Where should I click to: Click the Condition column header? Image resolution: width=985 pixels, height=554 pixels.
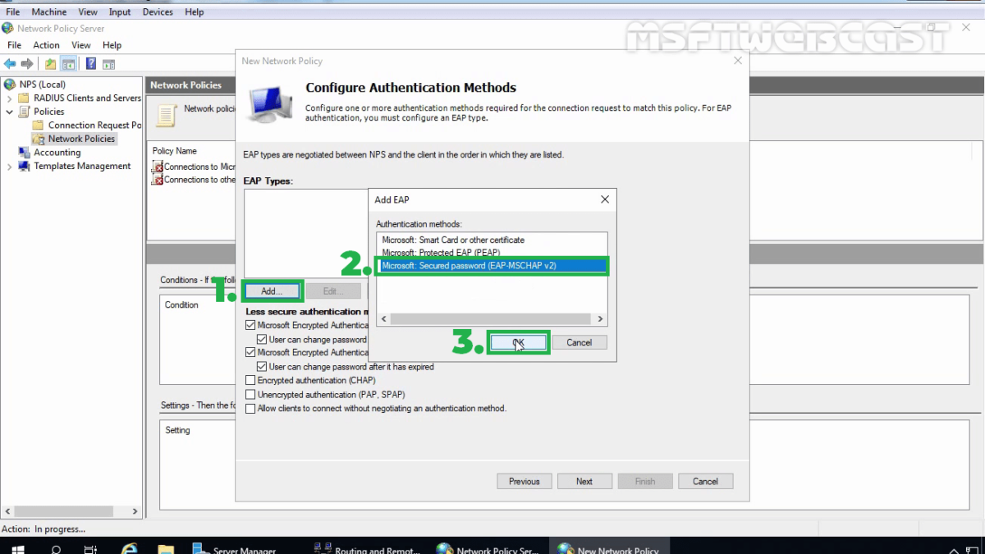[x=182, y=304]
